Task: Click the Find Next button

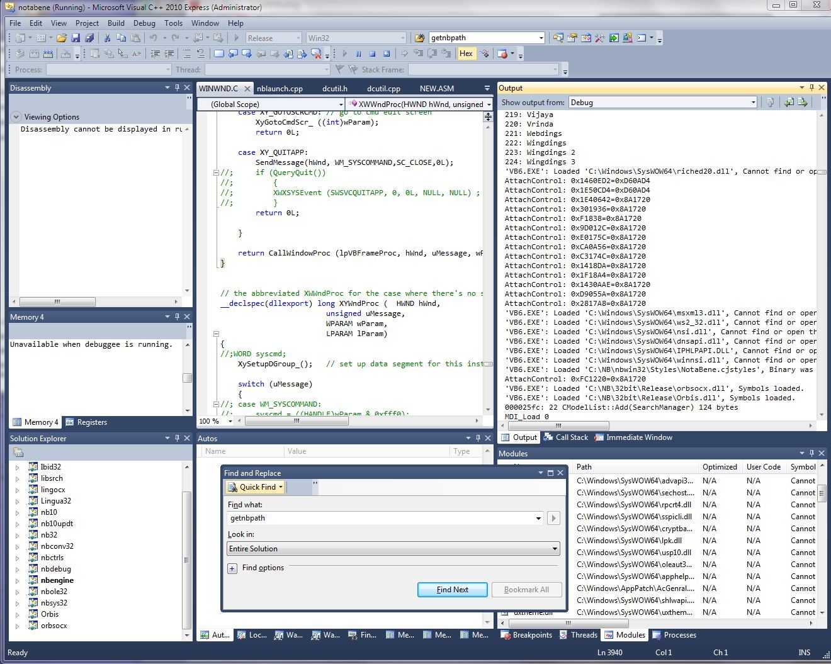Action: point(453,590)
